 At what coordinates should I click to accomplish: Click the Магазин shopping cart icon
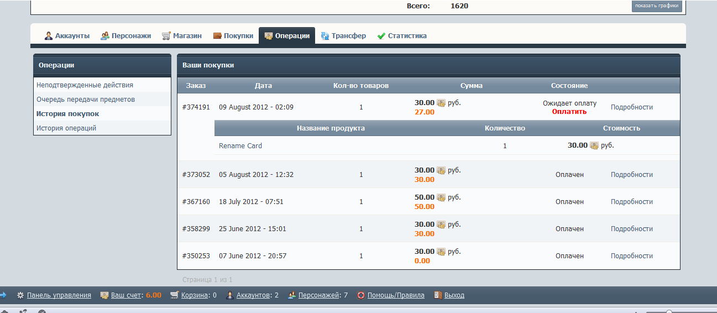coord(166,36)
